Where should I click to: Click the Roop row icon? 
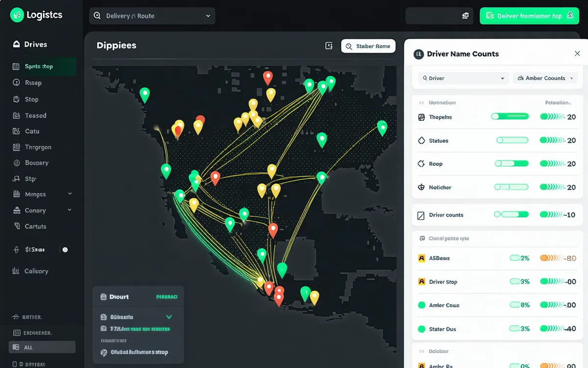coord(421,164)
